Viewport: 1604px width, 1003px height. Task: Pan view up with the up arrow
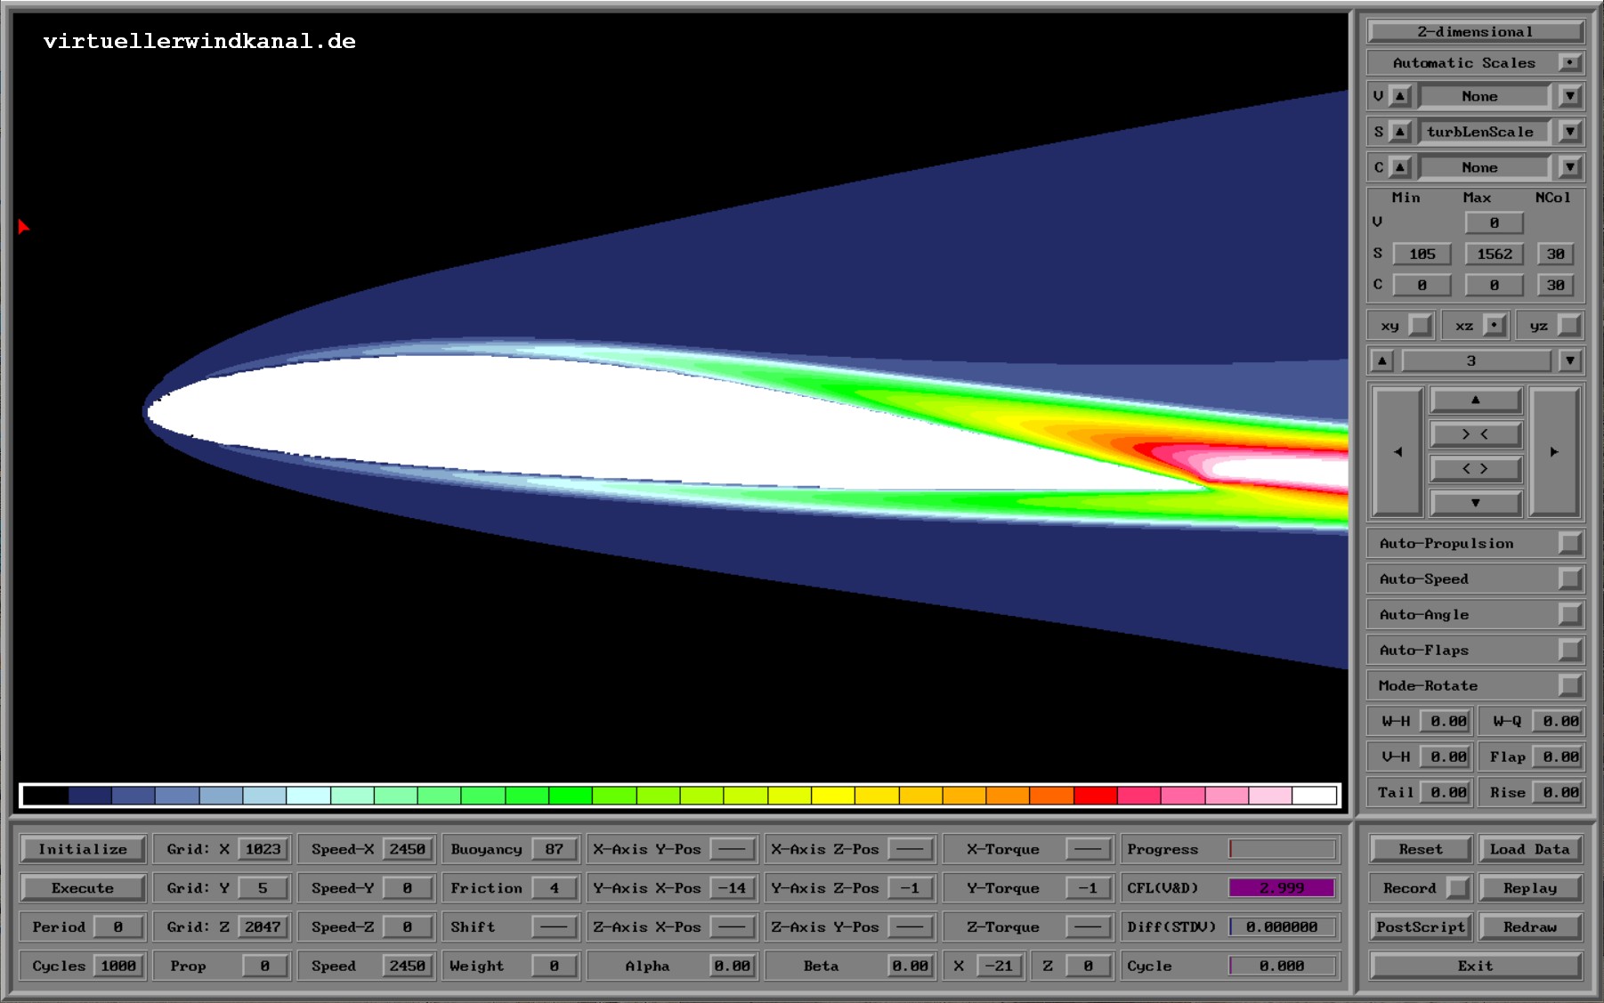click(x=1476, y=400)
